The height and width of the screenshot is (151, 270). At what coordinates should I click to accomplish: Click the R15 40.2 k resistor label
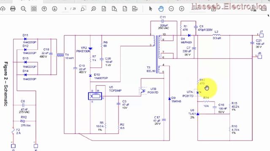click(x=235, y=106)
